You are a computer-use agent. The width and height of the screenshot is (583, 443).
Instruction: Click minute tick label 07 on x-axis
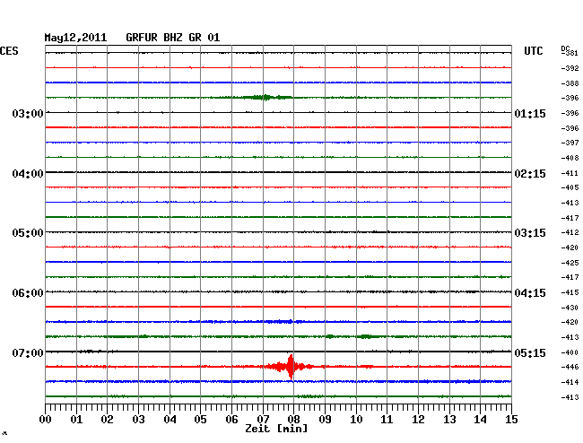coord(263,419)
